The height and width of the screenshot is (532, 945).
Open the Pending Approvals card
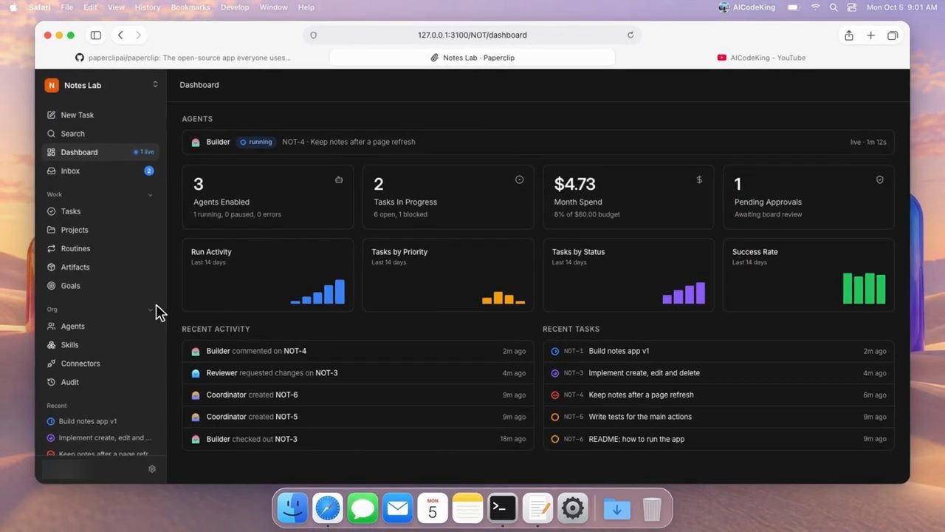click(808, 197)
